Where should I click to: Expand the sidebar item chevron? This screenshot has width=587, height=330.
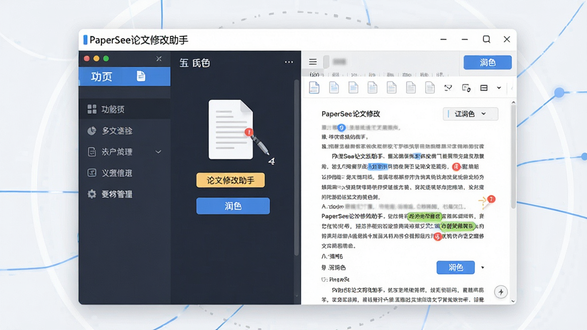pos(158,152)
